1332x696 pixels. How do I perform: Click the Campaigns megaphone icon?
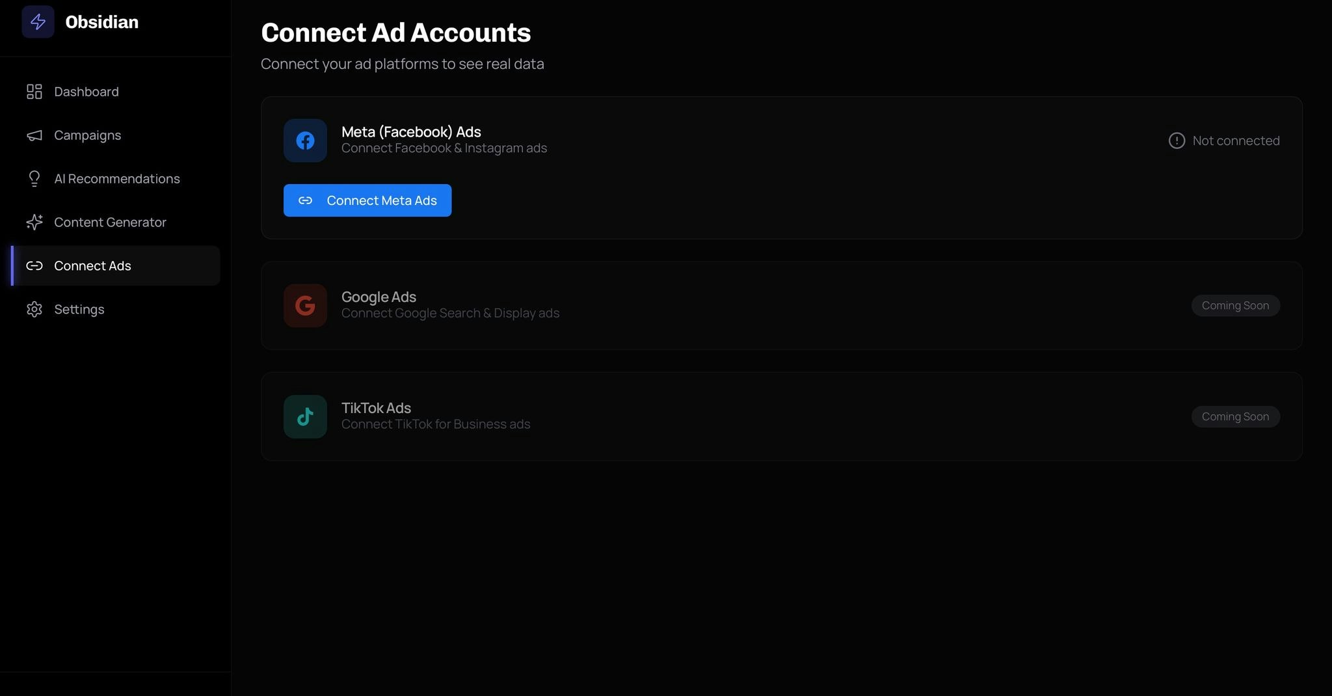point(34,135)
